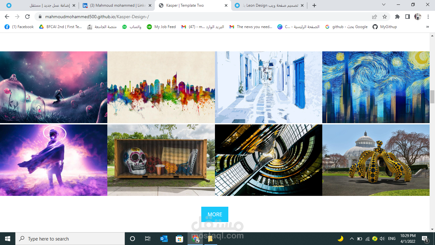Open the tab search dropdown arrow
The height and width of the screenshot is (245, 435).
pyautogui.click(x=384, y=5)
